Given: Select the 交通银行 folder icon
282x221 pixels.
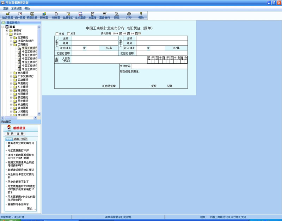Looking at the screenshot, I should tap(15, 94).
